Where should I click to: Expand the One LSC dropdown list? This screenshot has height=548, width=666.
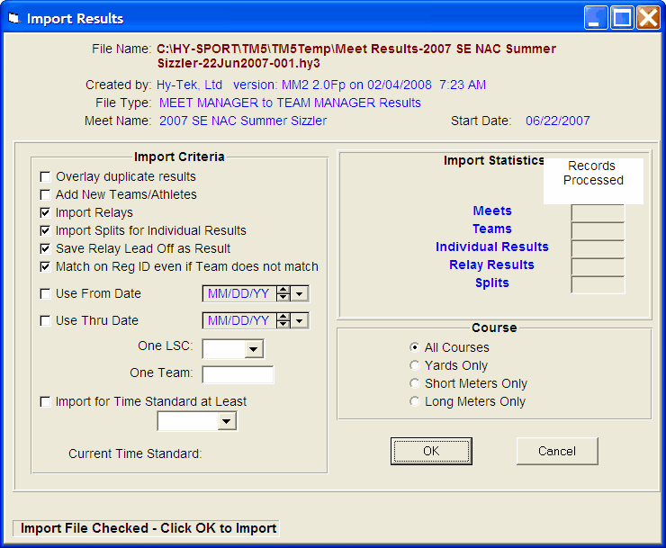click(x=254, y=349)
